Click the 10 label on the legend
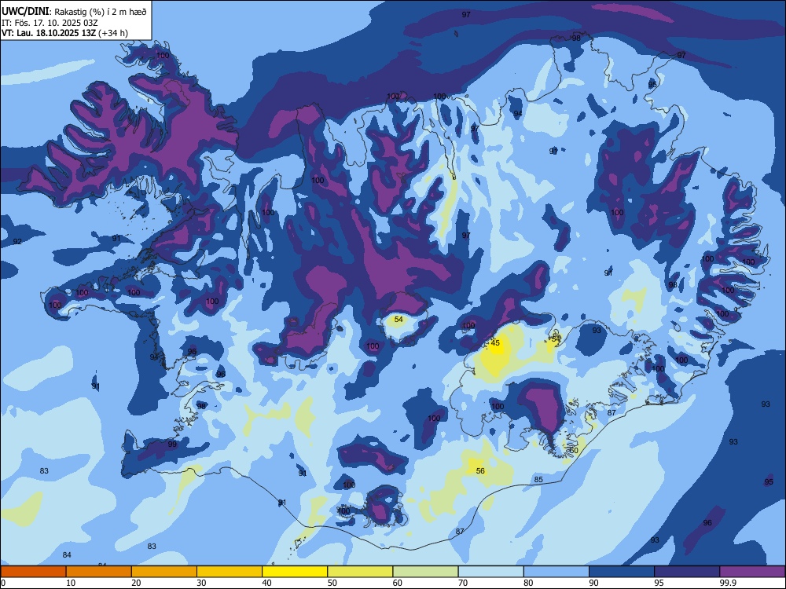The image size is (786, 589). tap(71, 583)
